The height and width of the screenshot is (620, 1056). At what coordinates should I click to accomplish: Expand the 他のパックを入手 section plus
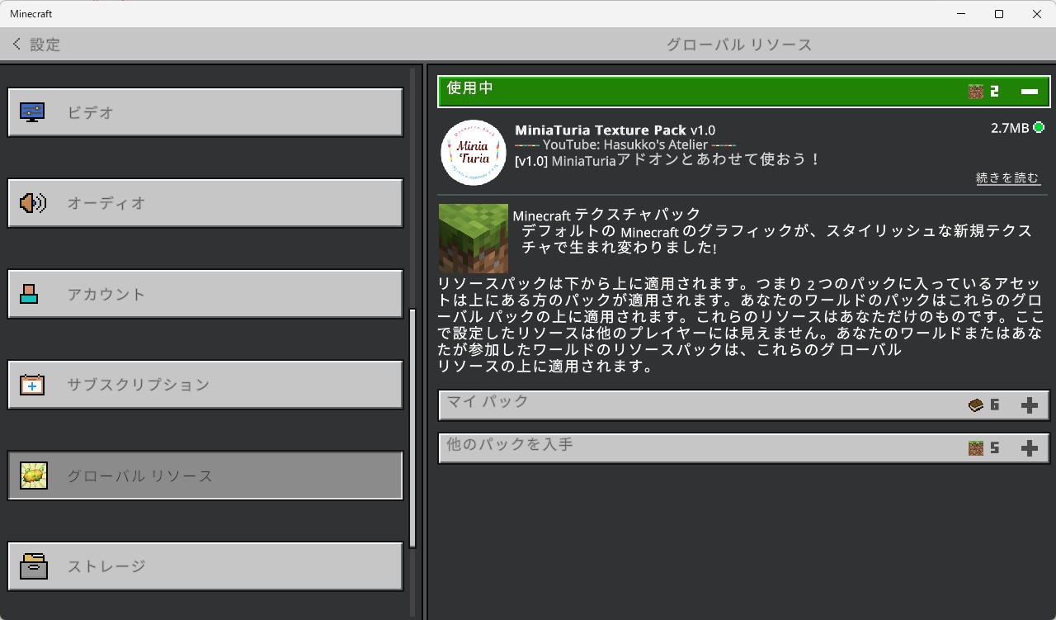coord(1029,448)
